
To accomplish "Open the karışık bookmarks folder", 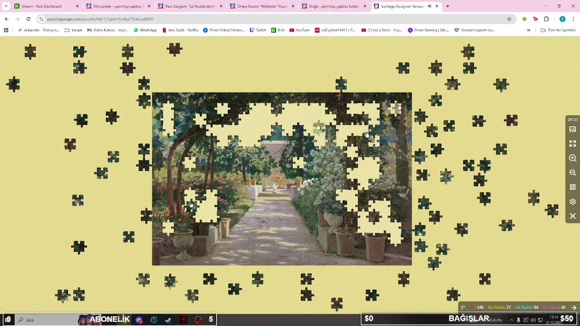I will click(73, 30).
